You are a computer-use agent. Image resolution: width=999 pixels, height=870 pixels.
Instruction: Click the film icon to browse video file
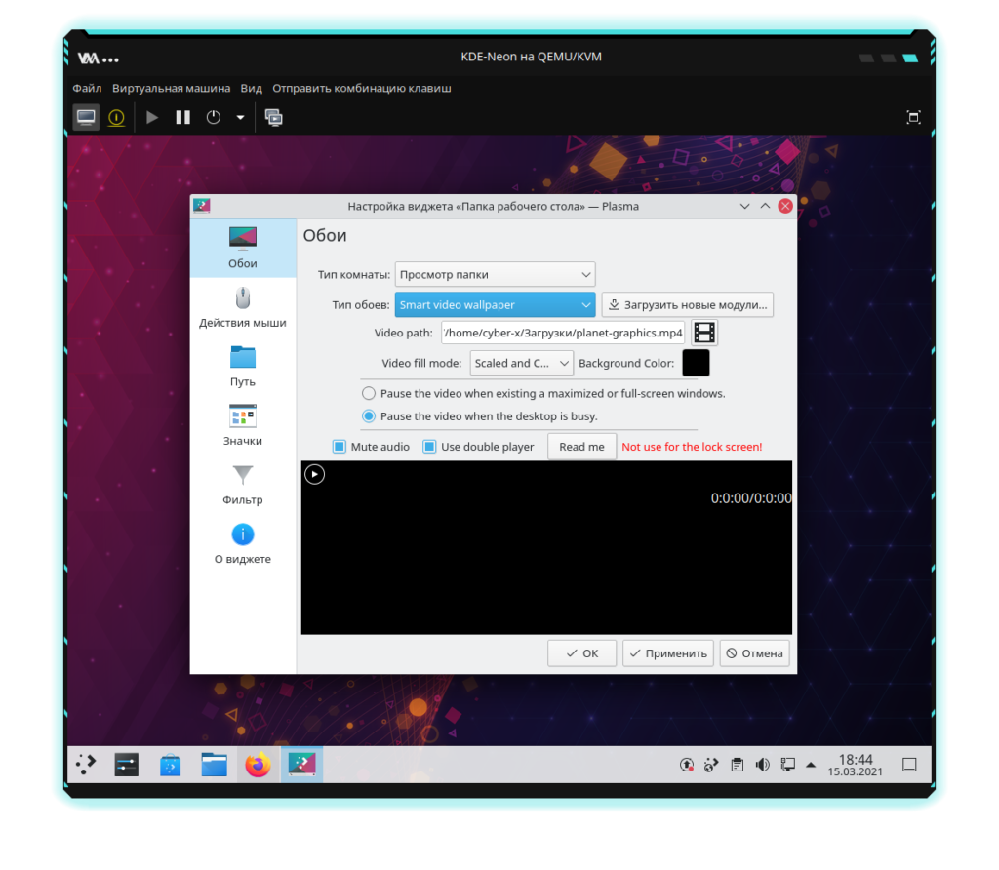pyautogui.click(x=704, y=333)
